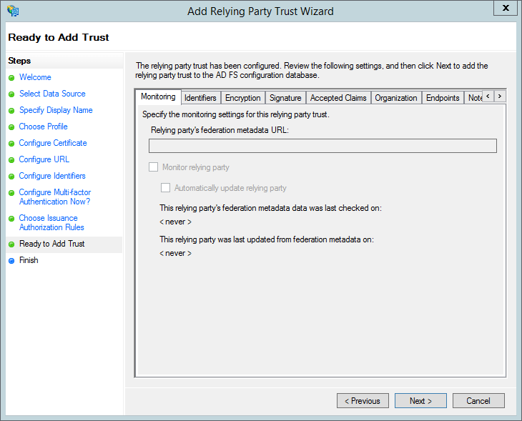Image resolution: width=522 pixels, height=421 pixels.
Task: Click green bullet beside Select Data Source
Action: click(x=11, y=94)
